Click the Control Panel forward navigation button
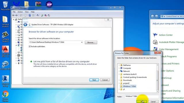This screenshot has width=184, height=103. (x=156, y=16)
